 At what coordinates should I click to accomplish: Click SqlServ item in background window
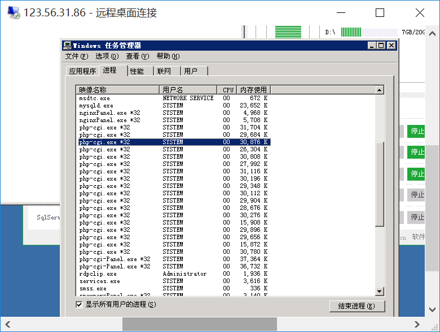(48, 218)
